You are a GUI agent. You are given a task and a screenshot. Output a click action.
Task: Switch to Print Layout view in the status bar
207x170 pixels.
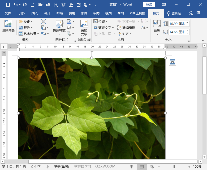pyautogui.click(x=142, y=167)
